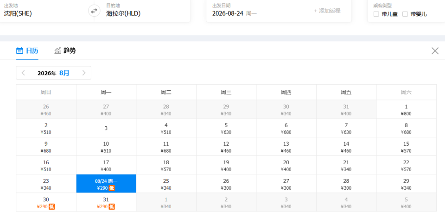Select August 27 priced ¥300
Viewport: 445px width, 223px height.
tap(286, 184)
